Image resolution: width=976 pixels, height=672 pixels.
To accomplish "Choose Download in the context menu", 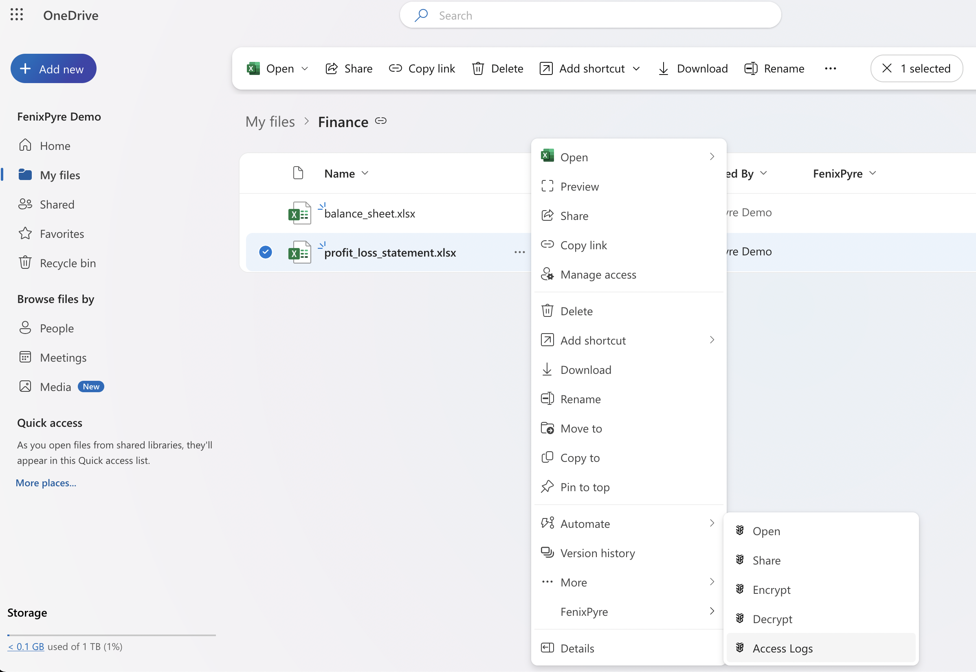I will click(629, 369).
